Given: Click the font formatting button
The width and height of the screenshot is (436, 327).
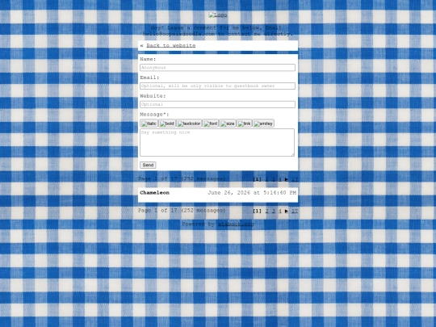Looking at the screenshot, I should (x=211, y=124).
